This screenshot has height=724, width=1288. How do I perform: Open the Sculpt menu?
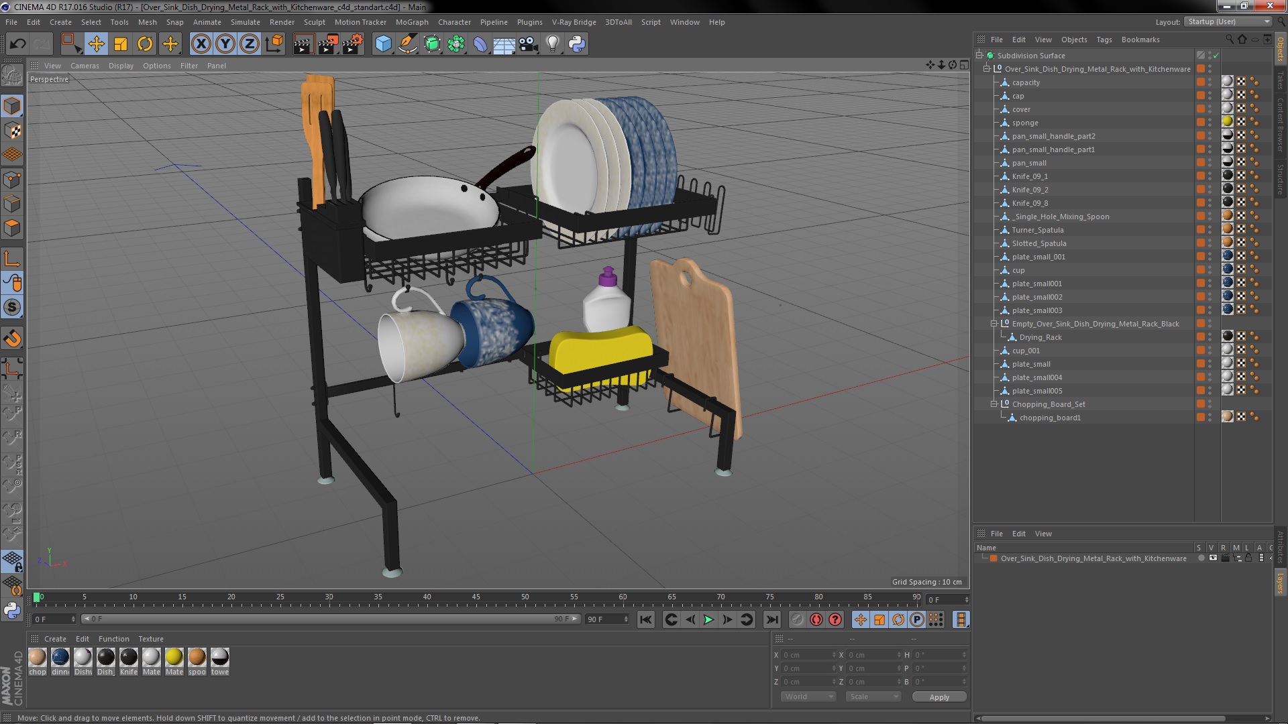(314, 22)
